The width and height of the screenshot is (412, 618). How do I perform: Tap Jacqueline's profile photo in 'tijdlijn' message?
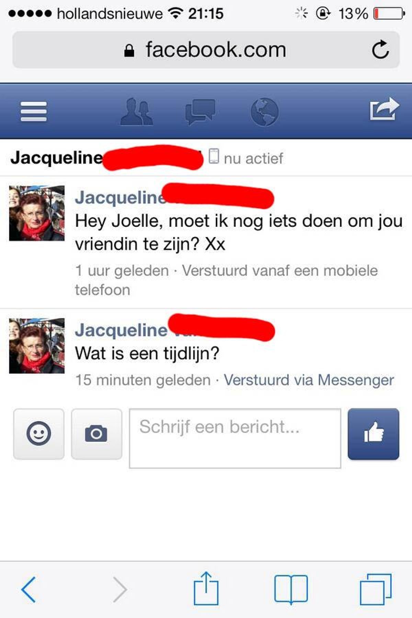click(37, 346)
